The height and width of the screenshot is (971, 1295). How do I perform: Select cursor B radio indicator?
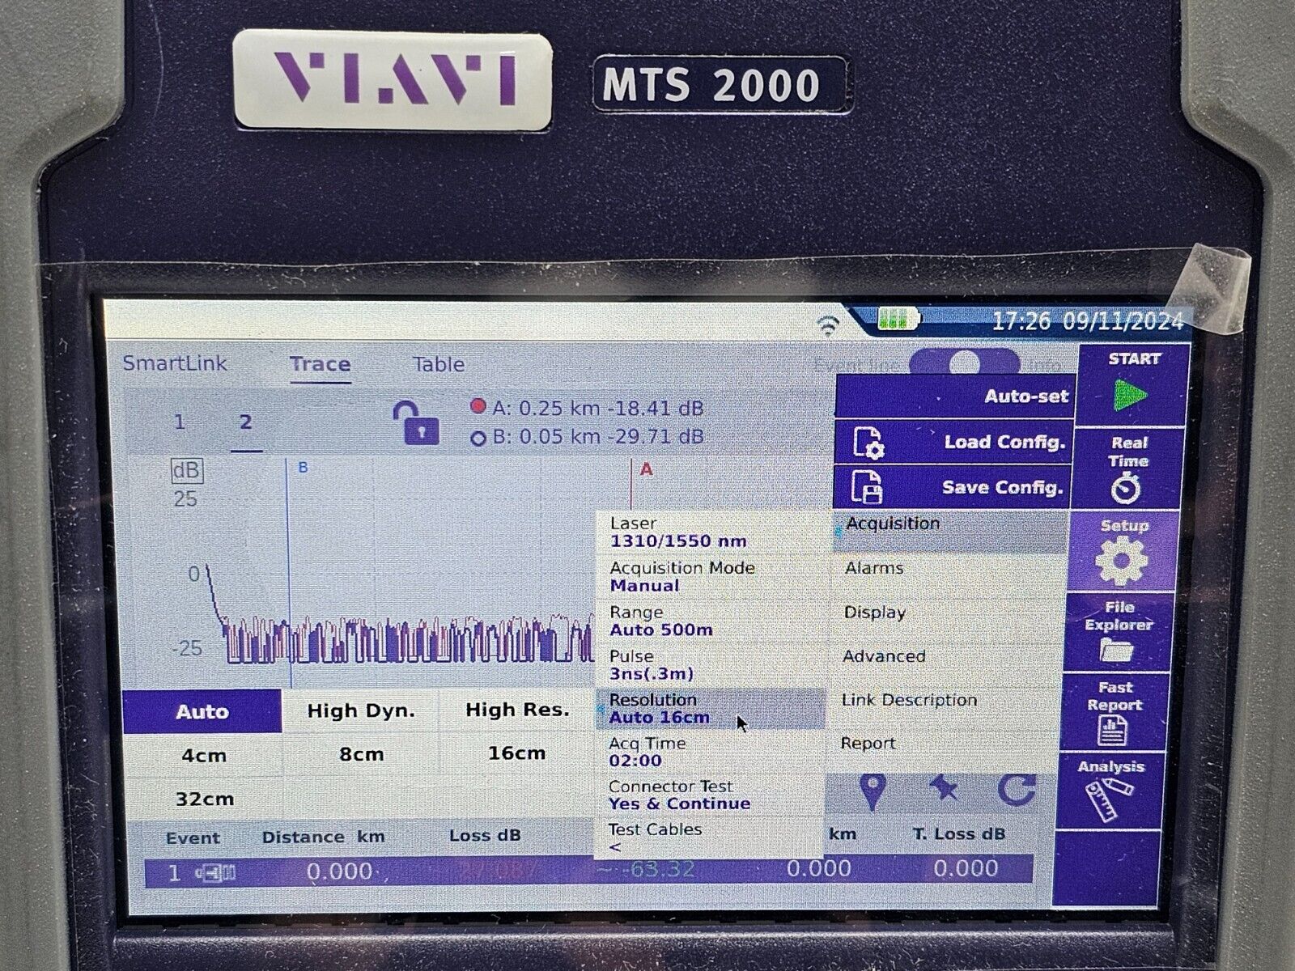478,438
